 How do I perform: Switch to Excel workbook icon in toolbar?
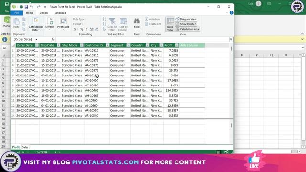pos(21,7)
